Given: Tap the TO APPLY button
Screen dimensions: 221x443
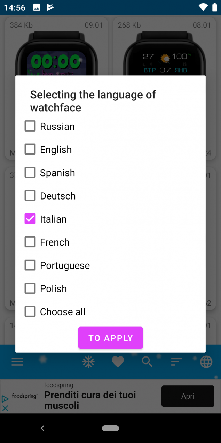Looking at the screenshot, I should pyautogui.click(x=111, y=338).
